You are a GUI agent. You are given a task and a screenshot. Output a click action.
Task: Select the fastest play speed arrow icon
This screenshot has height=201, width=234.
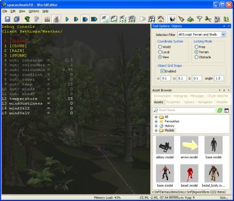click(94, 19)
